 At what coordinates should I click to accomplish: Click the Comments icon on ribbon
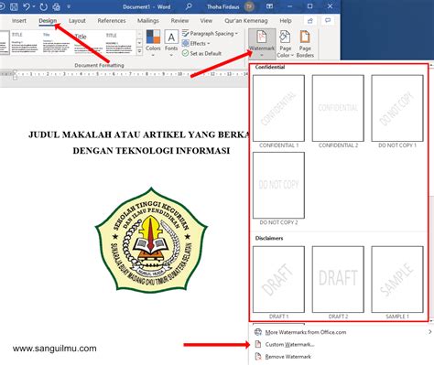pos(328,20)
